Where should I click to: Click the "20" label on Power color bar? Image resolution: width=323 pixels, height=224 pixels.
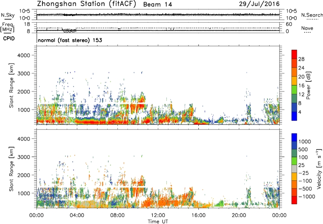click(301, 77)
